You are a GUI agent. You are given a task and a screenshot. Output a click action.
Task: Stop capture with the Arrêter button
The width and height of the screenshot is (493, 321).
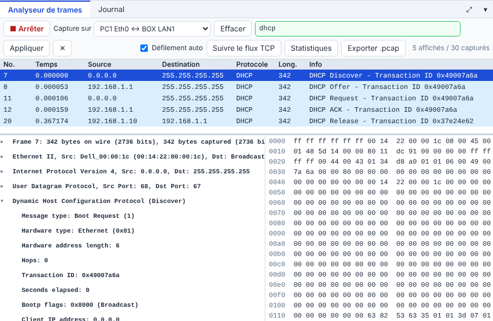click(27, 29)
